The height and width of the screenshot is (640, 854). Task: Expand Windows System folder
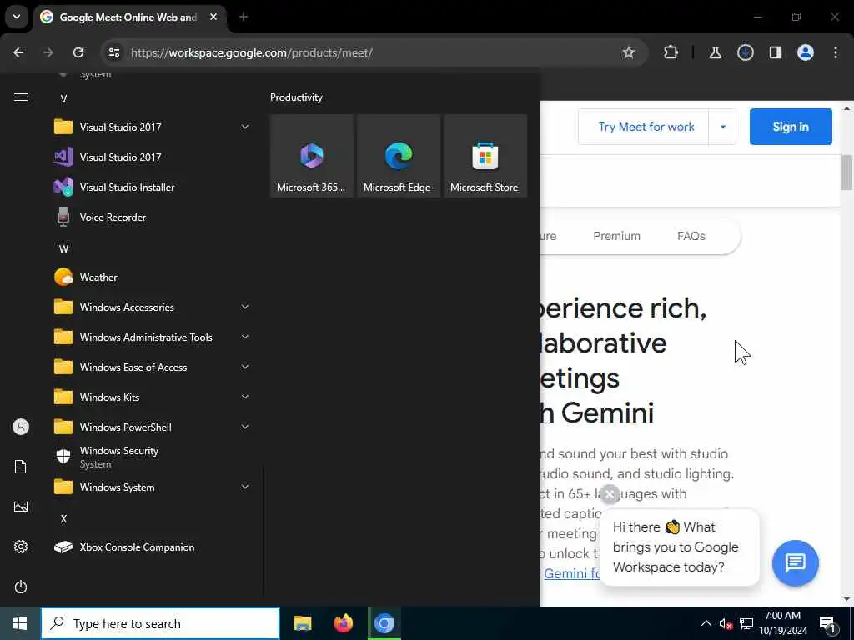point(152,487)
